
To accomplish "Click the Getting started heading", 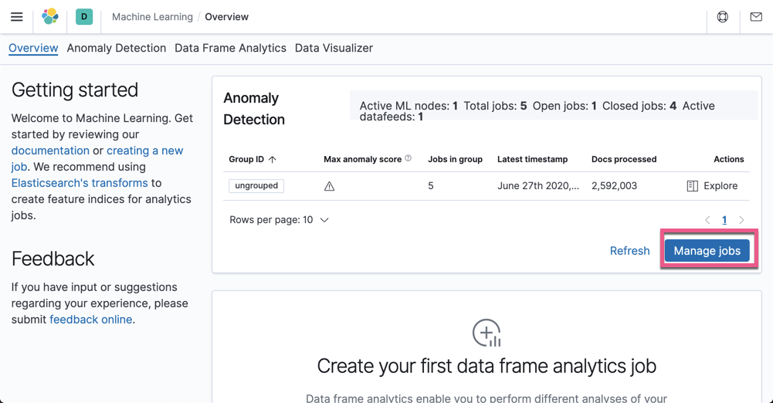I will point(75,90).
